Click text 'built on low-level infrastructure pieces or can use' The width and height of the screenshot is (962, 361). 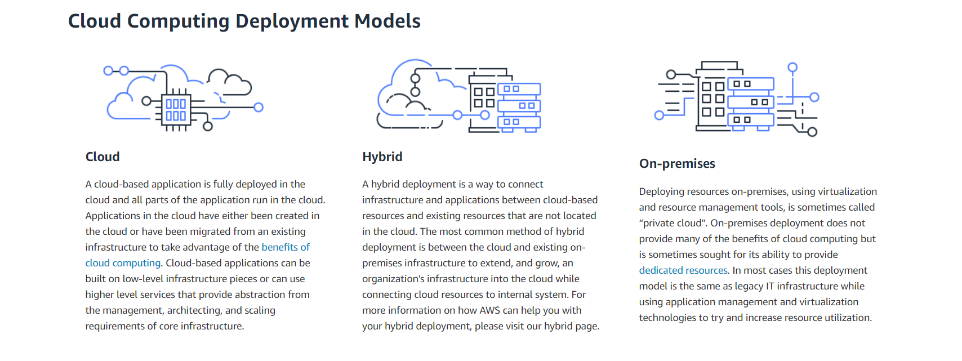pos(195,279)
